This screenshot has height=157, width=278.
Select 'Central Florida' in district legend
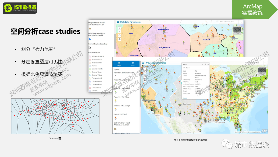pyautogui.click(x=97, y=69)
